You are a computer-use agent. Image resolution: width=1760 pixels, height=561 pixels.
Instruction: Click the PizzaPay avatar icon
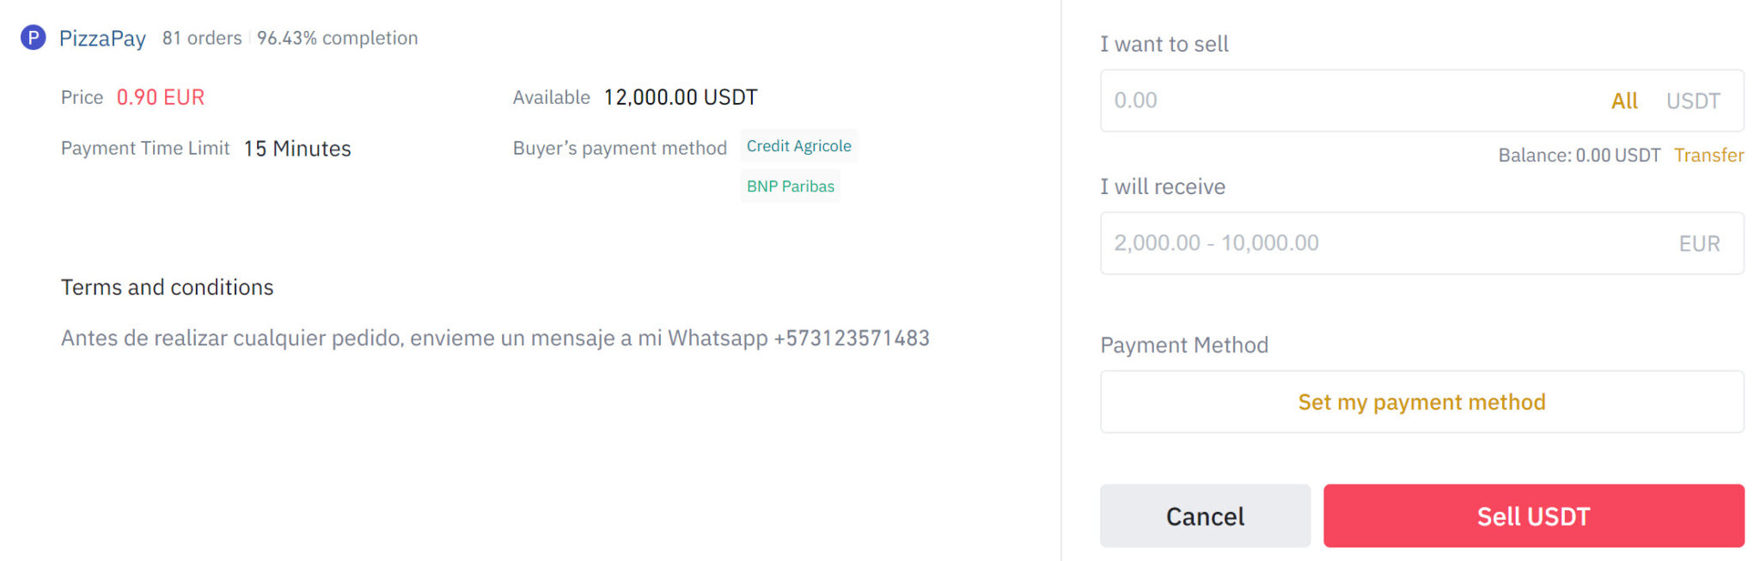click(33, 38)
